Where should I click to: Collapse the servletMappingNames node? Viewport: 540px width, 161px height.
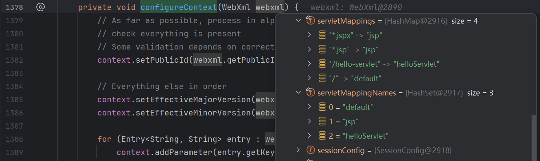point(298,93)
